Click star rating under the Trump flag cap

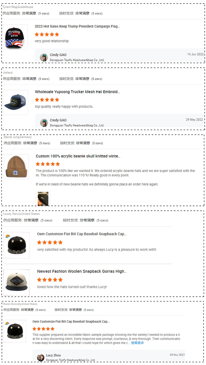pos(47,34)
